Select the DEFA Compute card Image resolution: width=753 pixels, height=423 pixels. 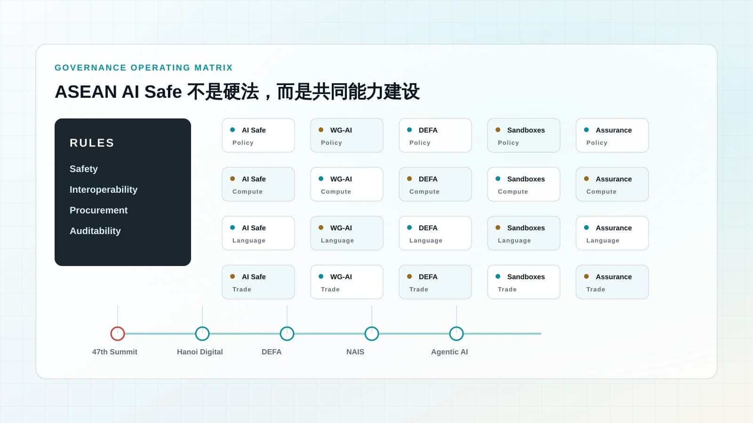pyautogui.click(x=435, y=184)
